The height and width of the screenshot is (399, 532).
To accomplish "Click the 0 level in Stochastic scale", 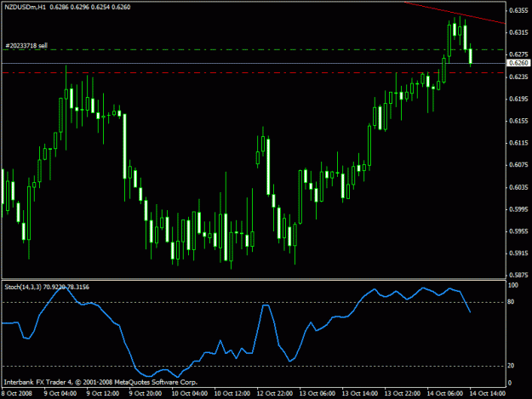I will click(x=509, y=383).
